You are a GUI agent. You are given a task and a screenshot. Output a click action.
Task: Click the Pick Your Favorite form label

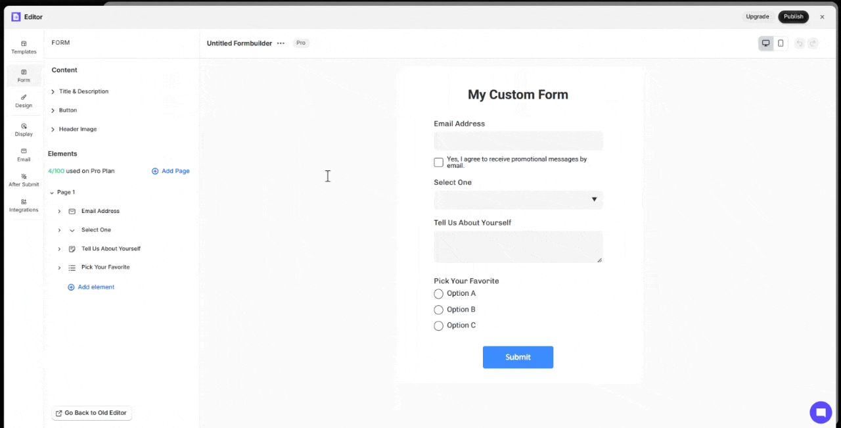[466, 281]
